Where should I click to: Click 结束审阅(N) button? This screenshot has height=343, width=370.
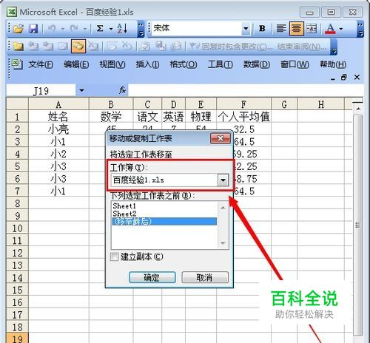301,47
